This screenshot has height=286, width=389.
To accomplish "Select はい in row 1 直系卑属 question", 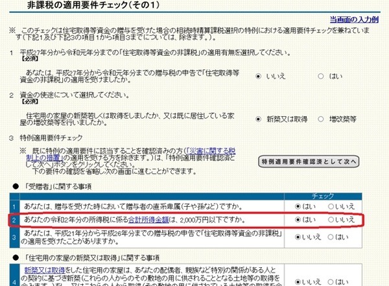I will click(298, 206).
